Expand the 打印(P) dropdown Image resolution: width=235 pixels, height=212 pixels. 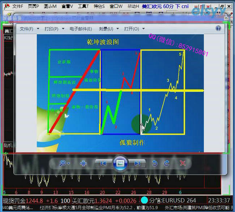pos(54,29)
